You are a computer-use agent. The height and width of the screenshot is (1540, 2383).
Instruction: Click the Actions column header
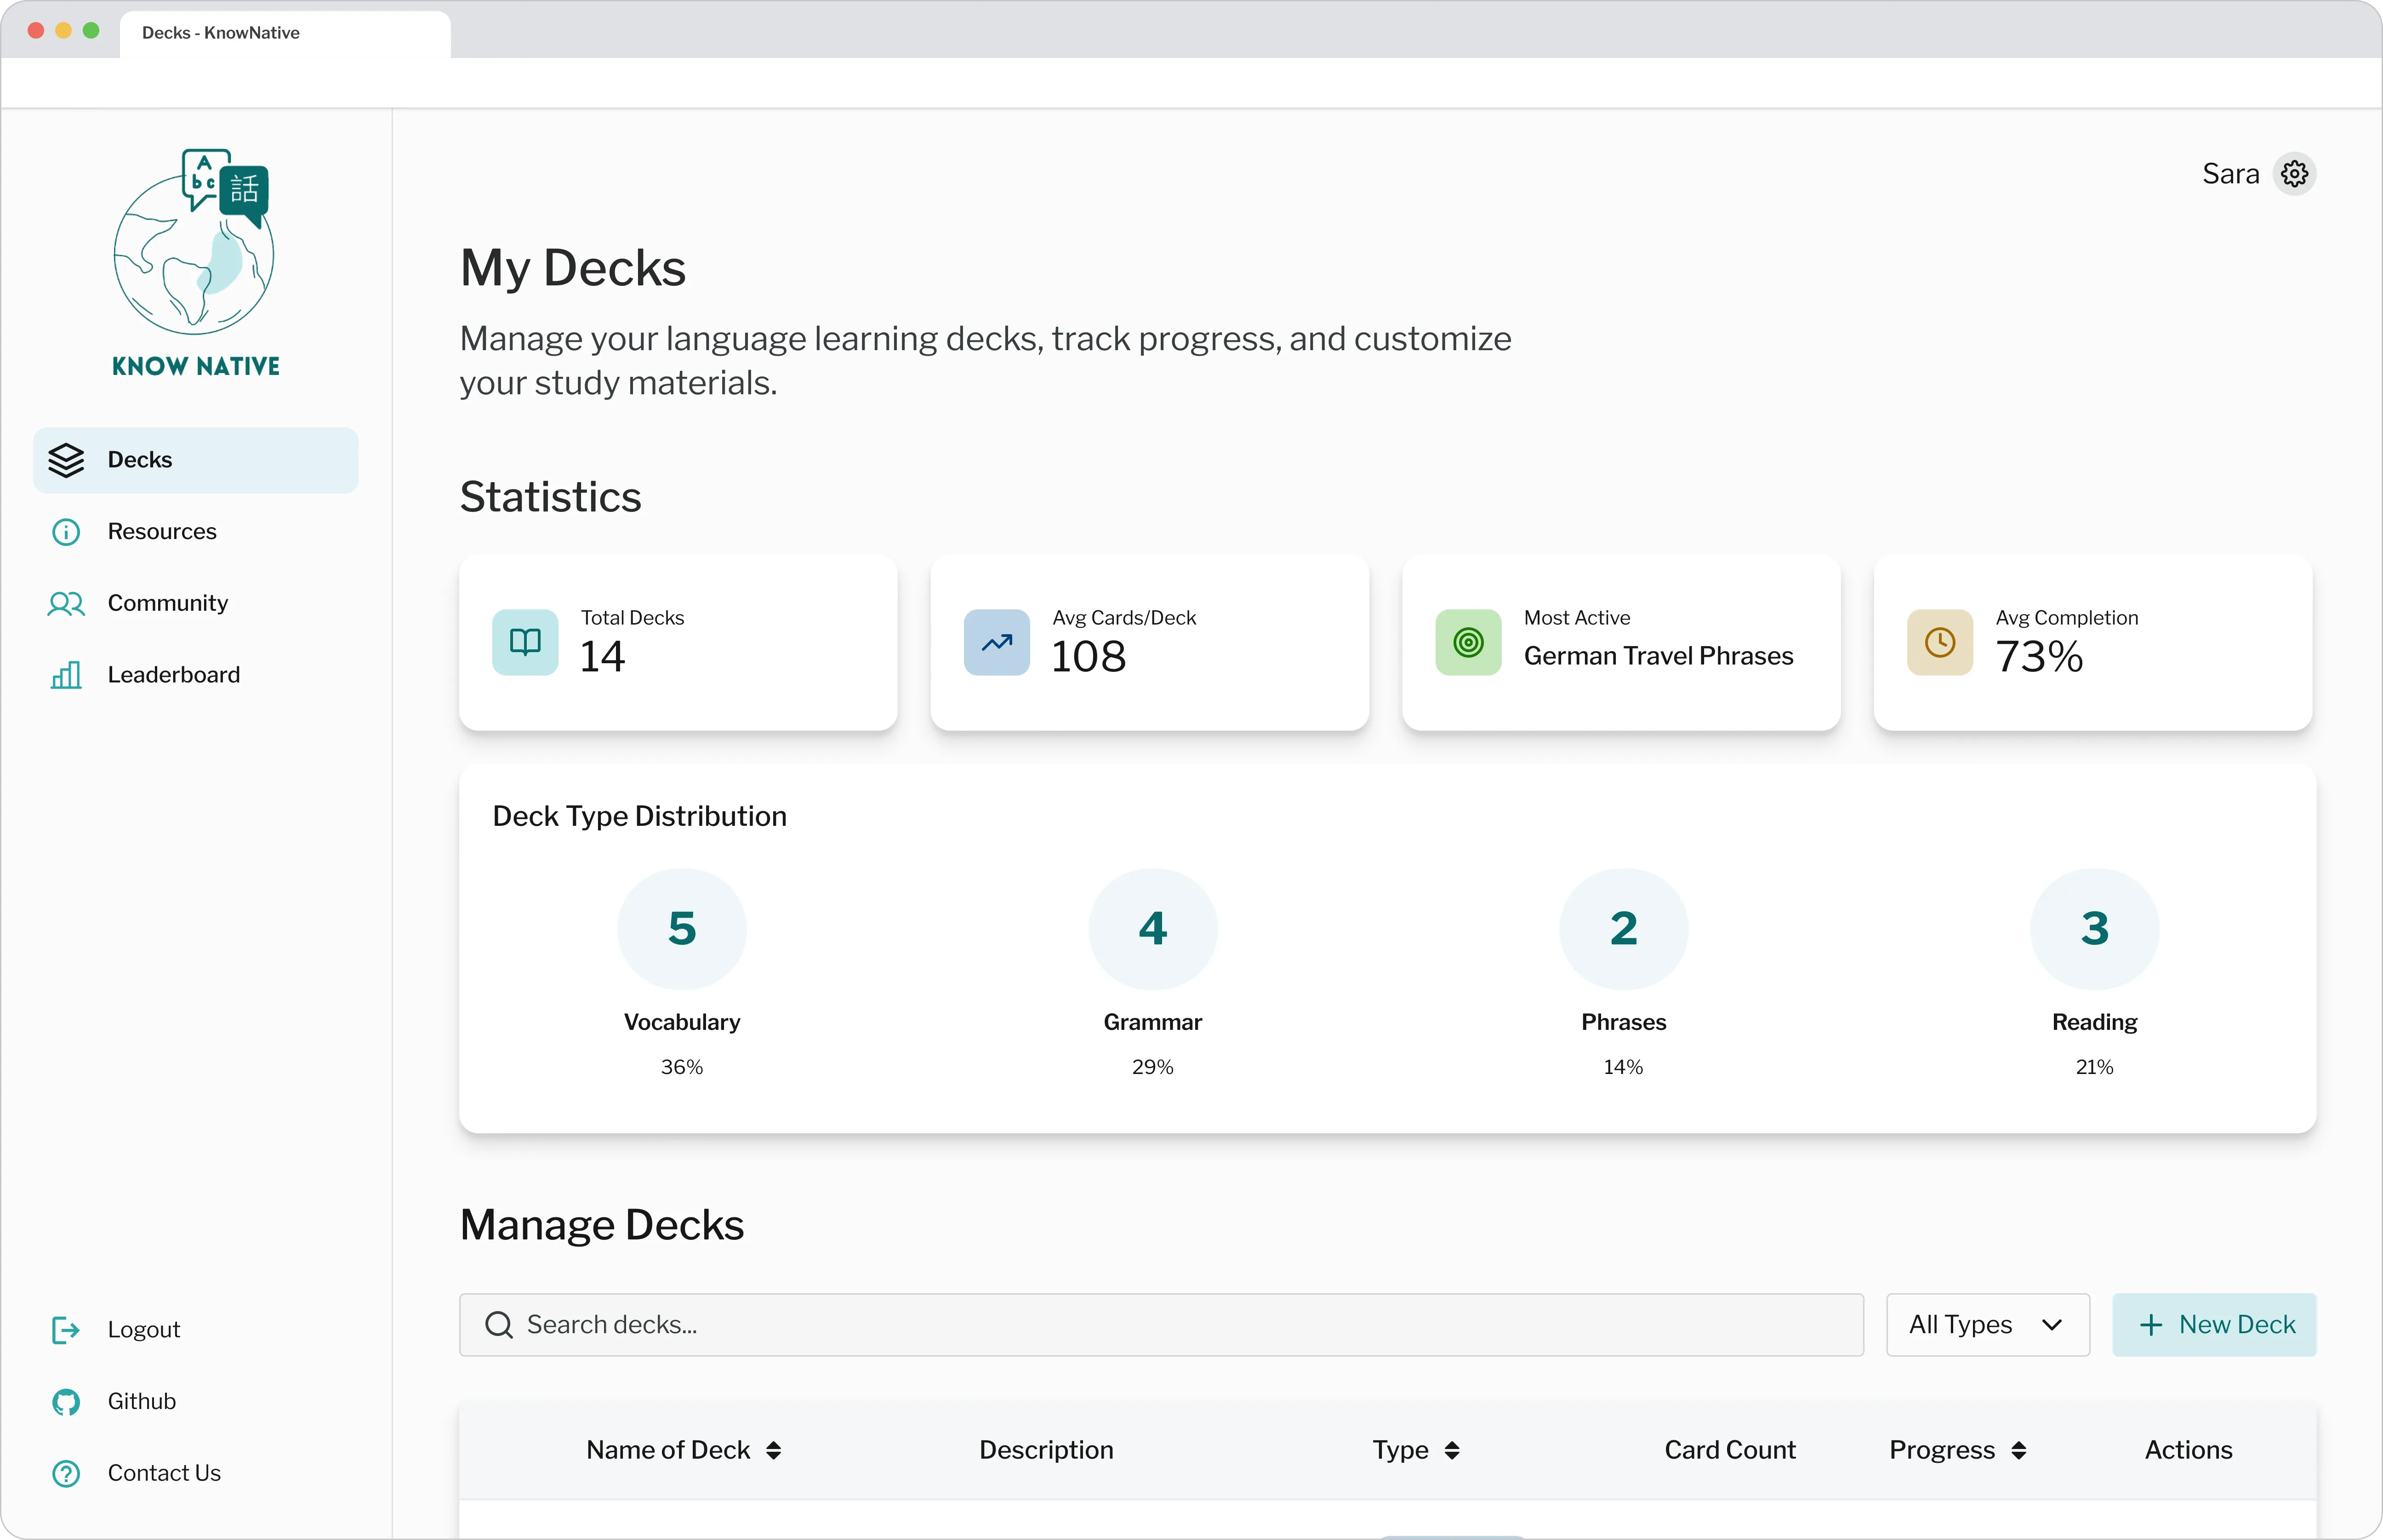coord(2188,1450)
